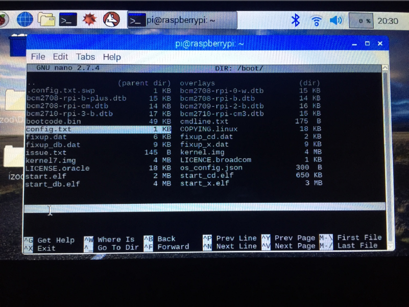Select bcm2709-rpi-2-b.dtb entry
Image resolution: width=409 pixels, height=307 pixels.
pos(250,106)
